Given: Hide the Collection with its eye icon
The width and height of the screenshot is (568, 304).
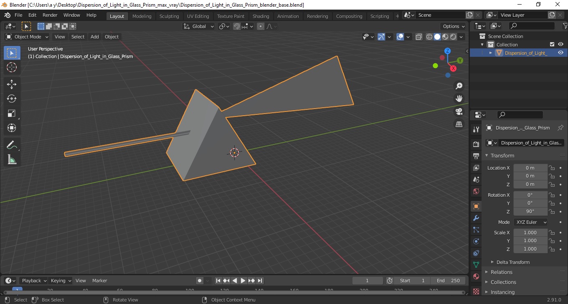Looking at the screenshot, I should tap(560, 44).
